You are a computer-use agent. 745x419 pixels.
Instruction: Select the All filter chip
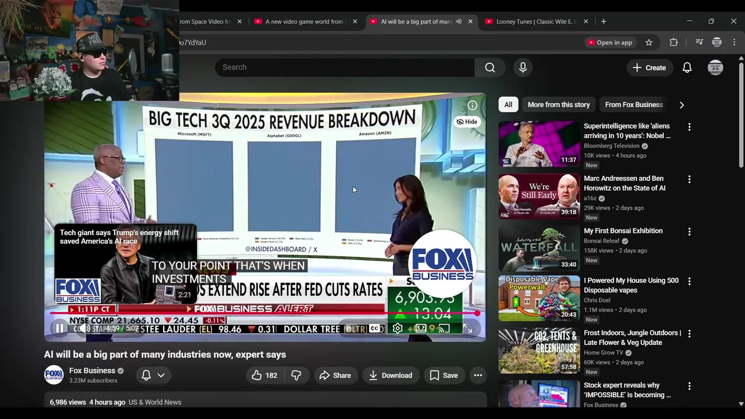(508, 105)
